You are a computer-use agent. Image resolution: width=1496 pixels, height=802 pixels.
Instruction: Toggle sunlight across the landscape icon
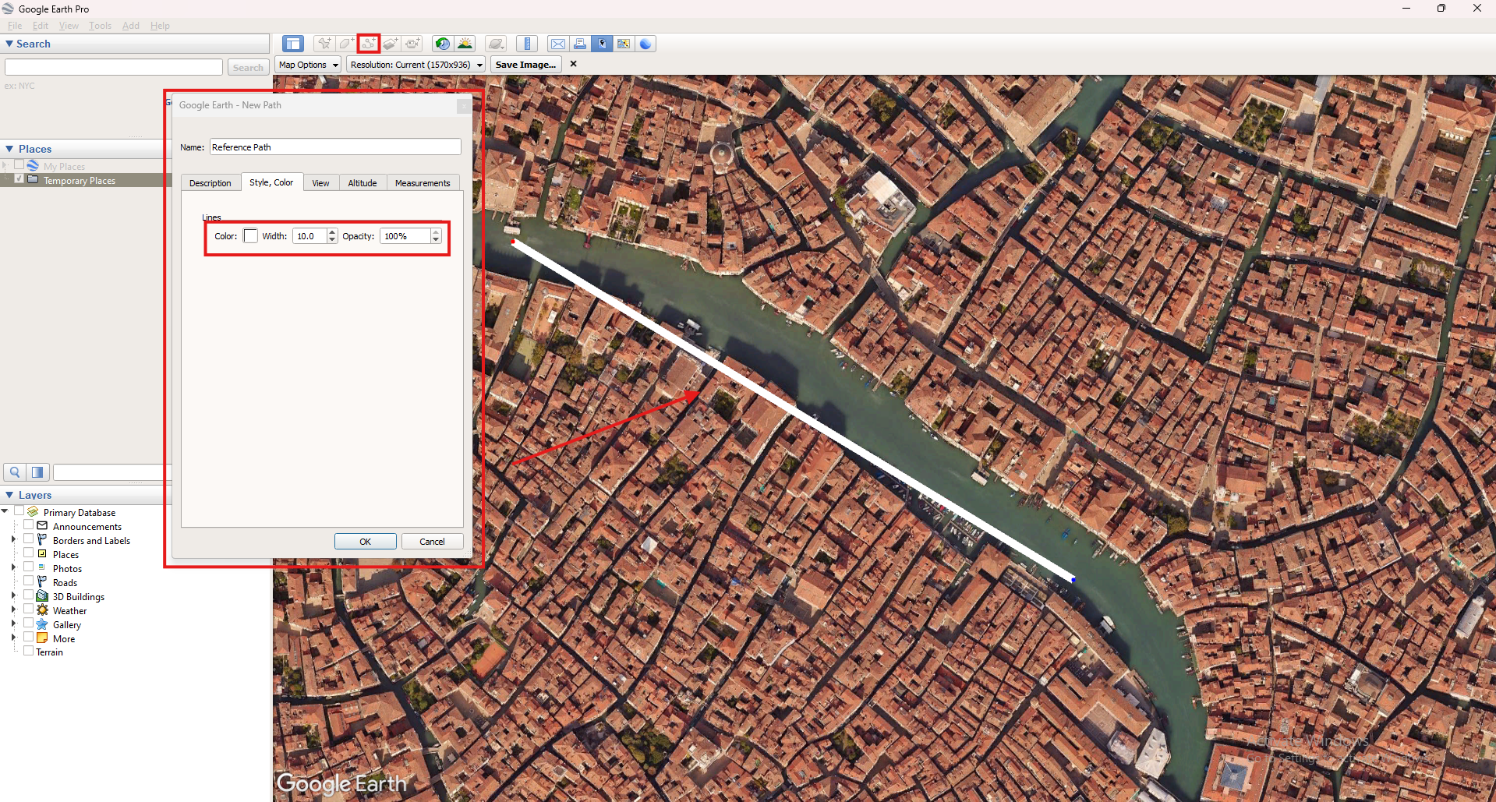(465, 44)
